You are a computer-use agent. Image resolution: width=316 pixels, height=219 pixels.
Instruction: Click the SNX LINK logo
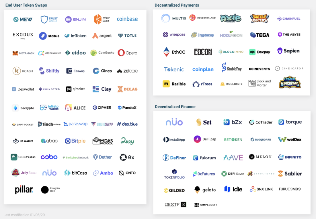(261, 189)
